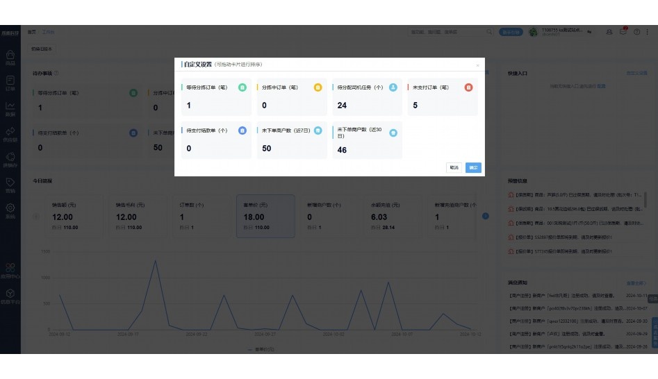Click the driver icon on 待分配司机任务 card

tap(393, 87)
